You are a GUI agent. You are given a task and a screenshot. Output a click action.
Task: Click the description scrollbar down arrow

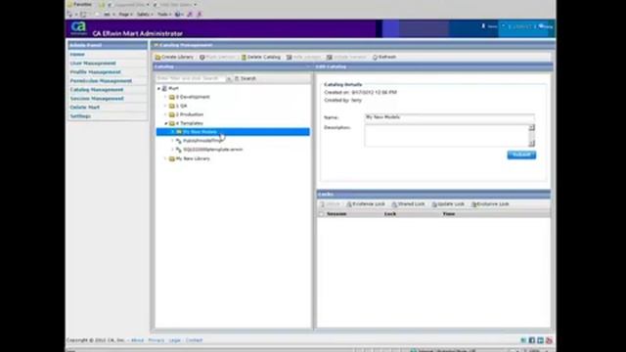532,144
